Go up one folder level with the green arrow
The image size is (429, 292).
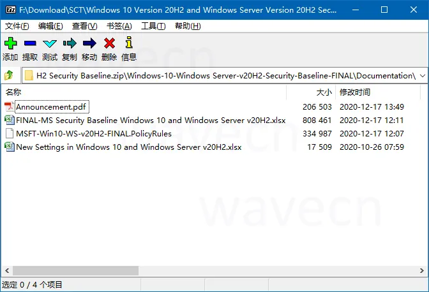point(9,75)
